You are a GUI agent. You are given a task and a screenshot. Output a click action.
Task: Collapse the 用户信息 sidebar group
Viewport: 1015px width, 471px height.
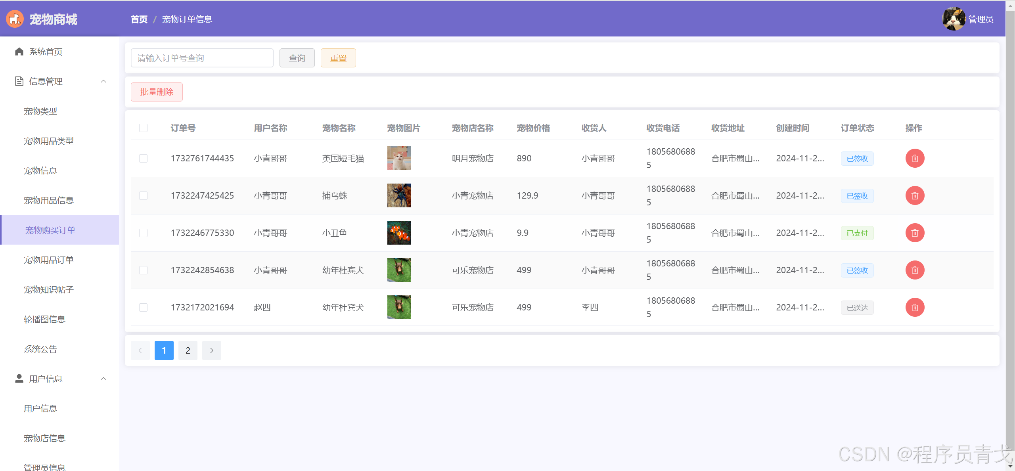(103, 379)
